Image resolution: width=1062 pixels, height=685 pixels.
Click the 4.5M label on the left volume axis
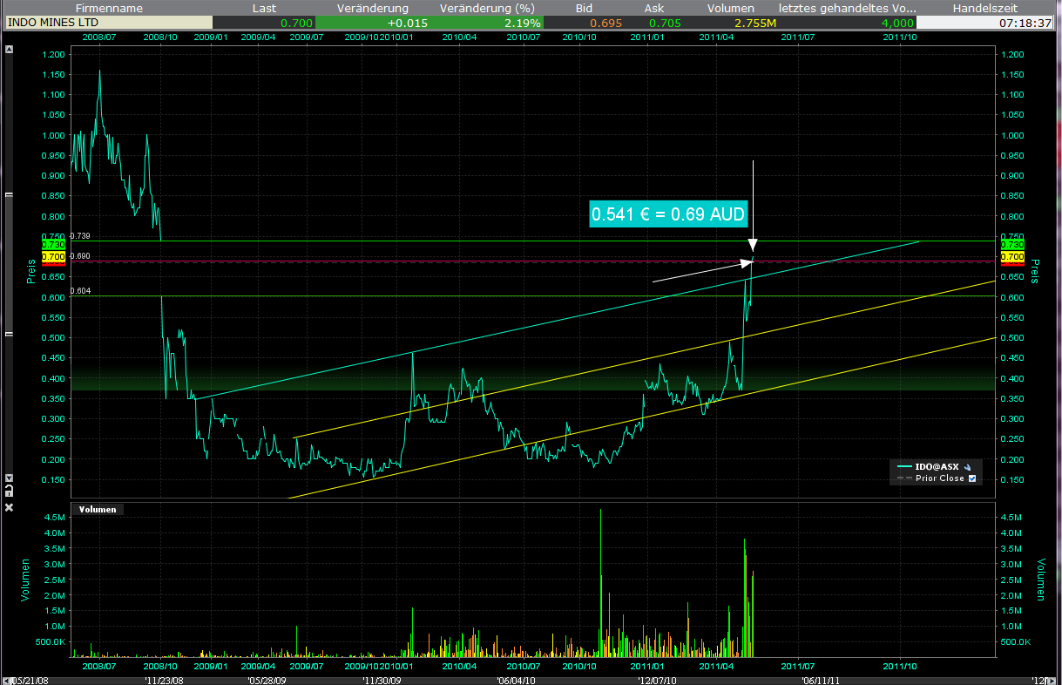tap(55, 517)
